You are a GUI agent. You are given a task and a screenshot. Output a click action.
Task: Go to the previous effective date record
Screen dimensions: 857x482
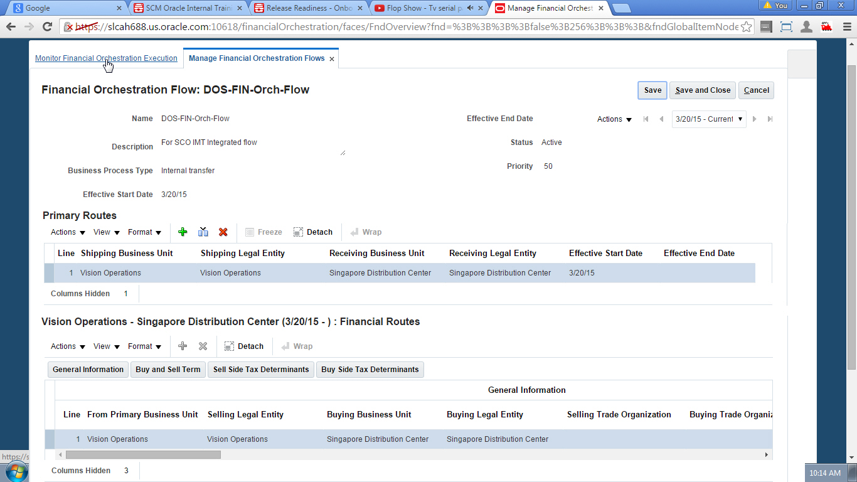pyautogui.click(x=661, y=119)
